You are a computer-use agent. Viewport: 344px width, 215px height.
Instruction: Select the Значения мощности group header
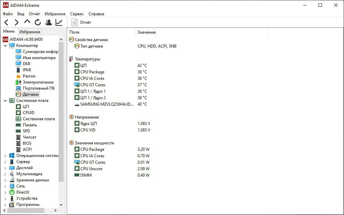92,143
